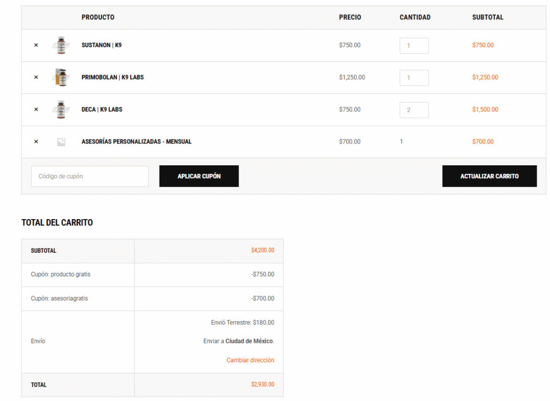Delete Deca K9 Labs cart row

tap(36, 110)
